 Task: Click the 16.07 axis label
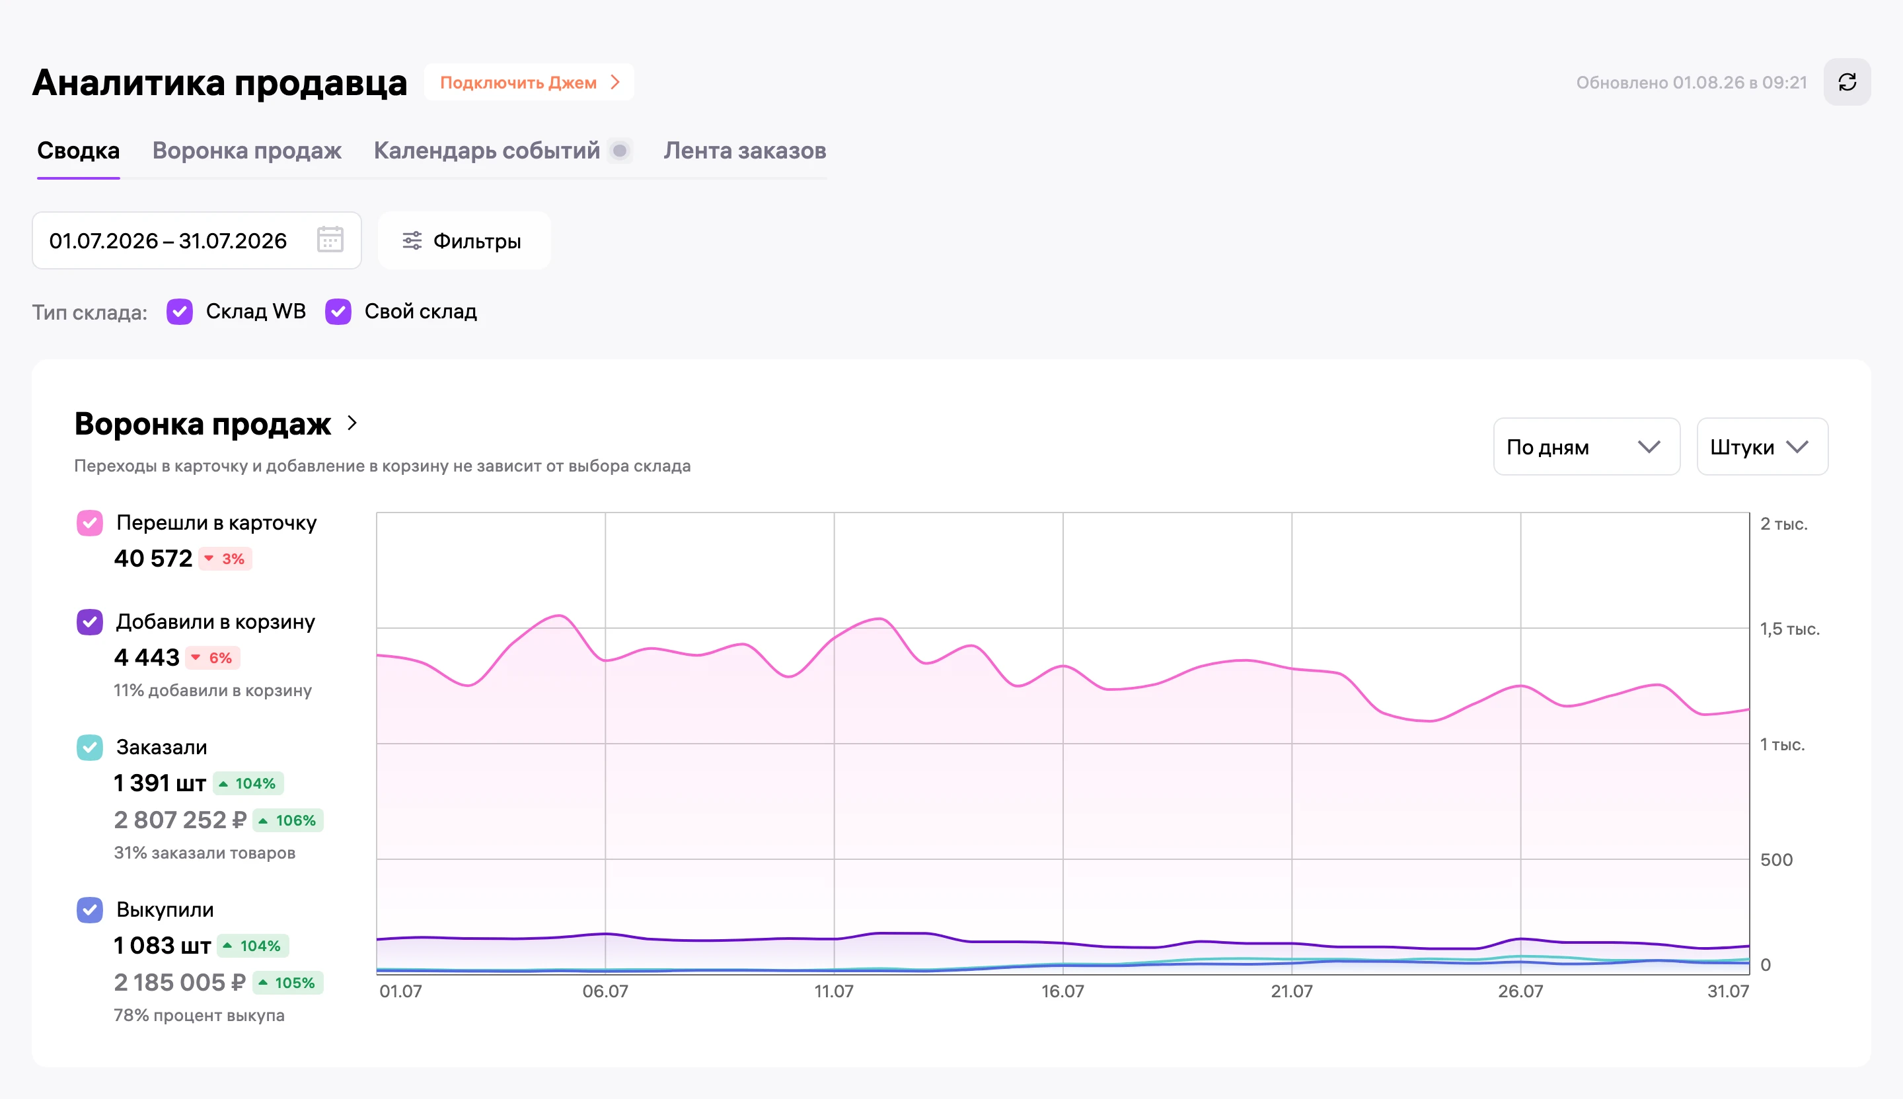[x=1063, y=991]
